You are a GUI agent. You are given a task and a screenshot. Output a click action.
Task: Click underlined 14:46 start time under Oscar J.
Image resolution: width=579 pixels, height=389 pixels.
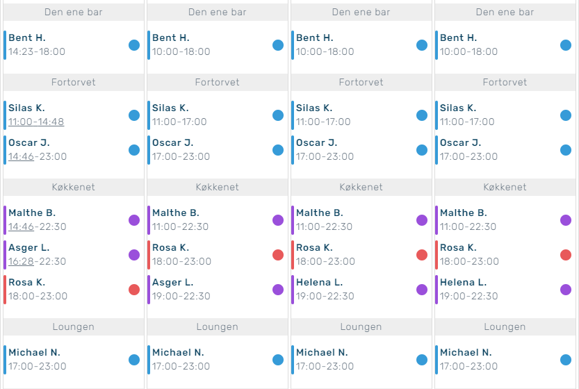[21, 157]
